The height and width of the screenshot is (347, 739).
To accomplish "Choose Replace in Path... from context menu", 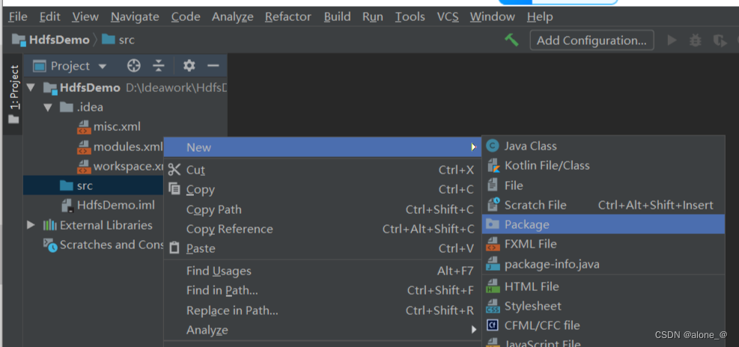I will tap(323, 310).
